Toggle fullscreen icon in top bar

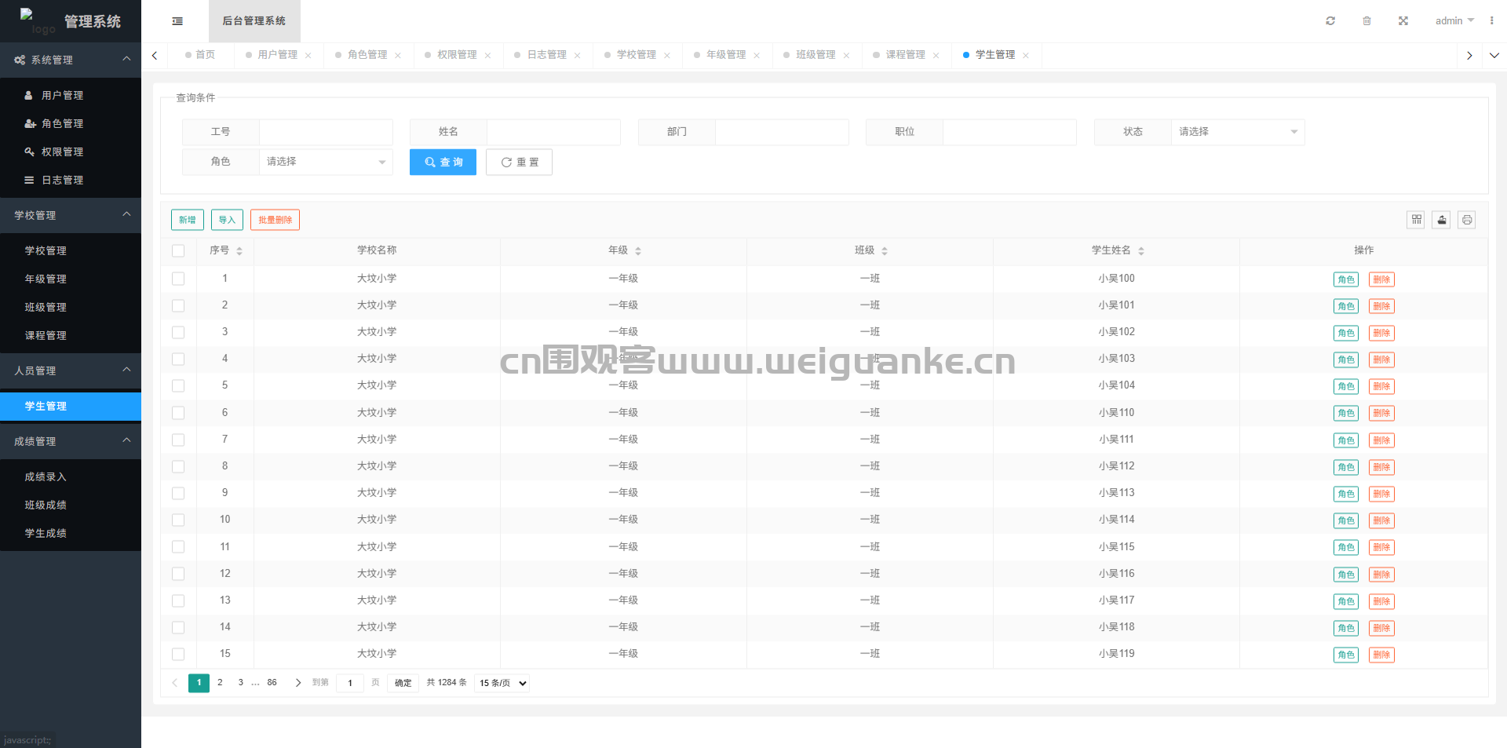1403,21
